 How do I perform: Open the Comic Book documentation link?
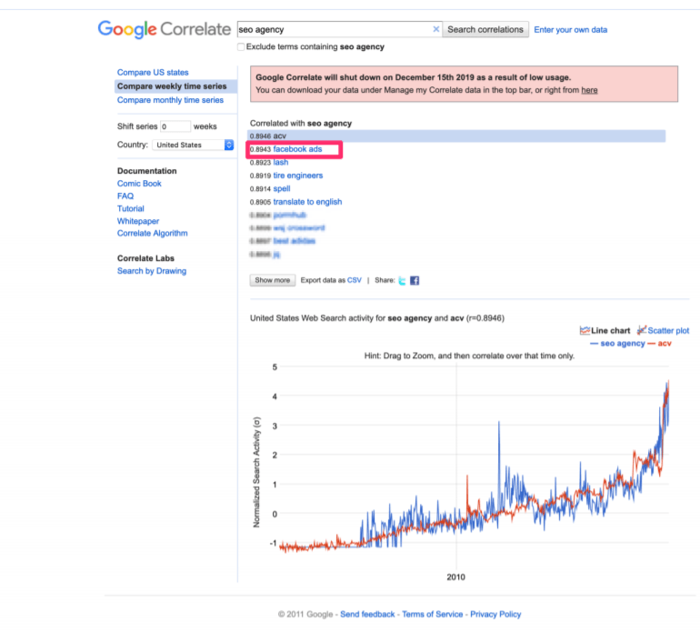coord(139,184)
